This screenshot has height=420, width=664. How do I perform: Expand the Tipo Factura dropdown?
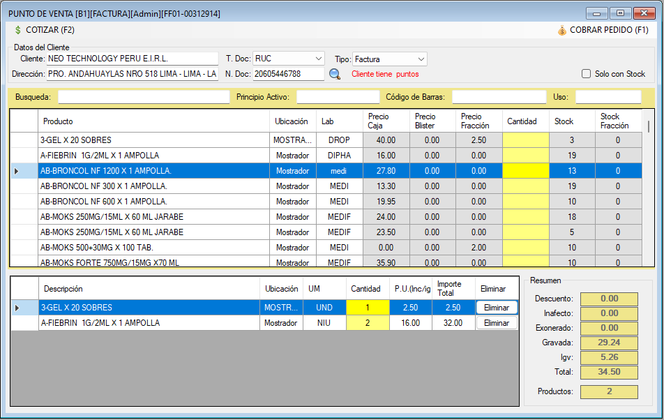click(x=421, y=59)
